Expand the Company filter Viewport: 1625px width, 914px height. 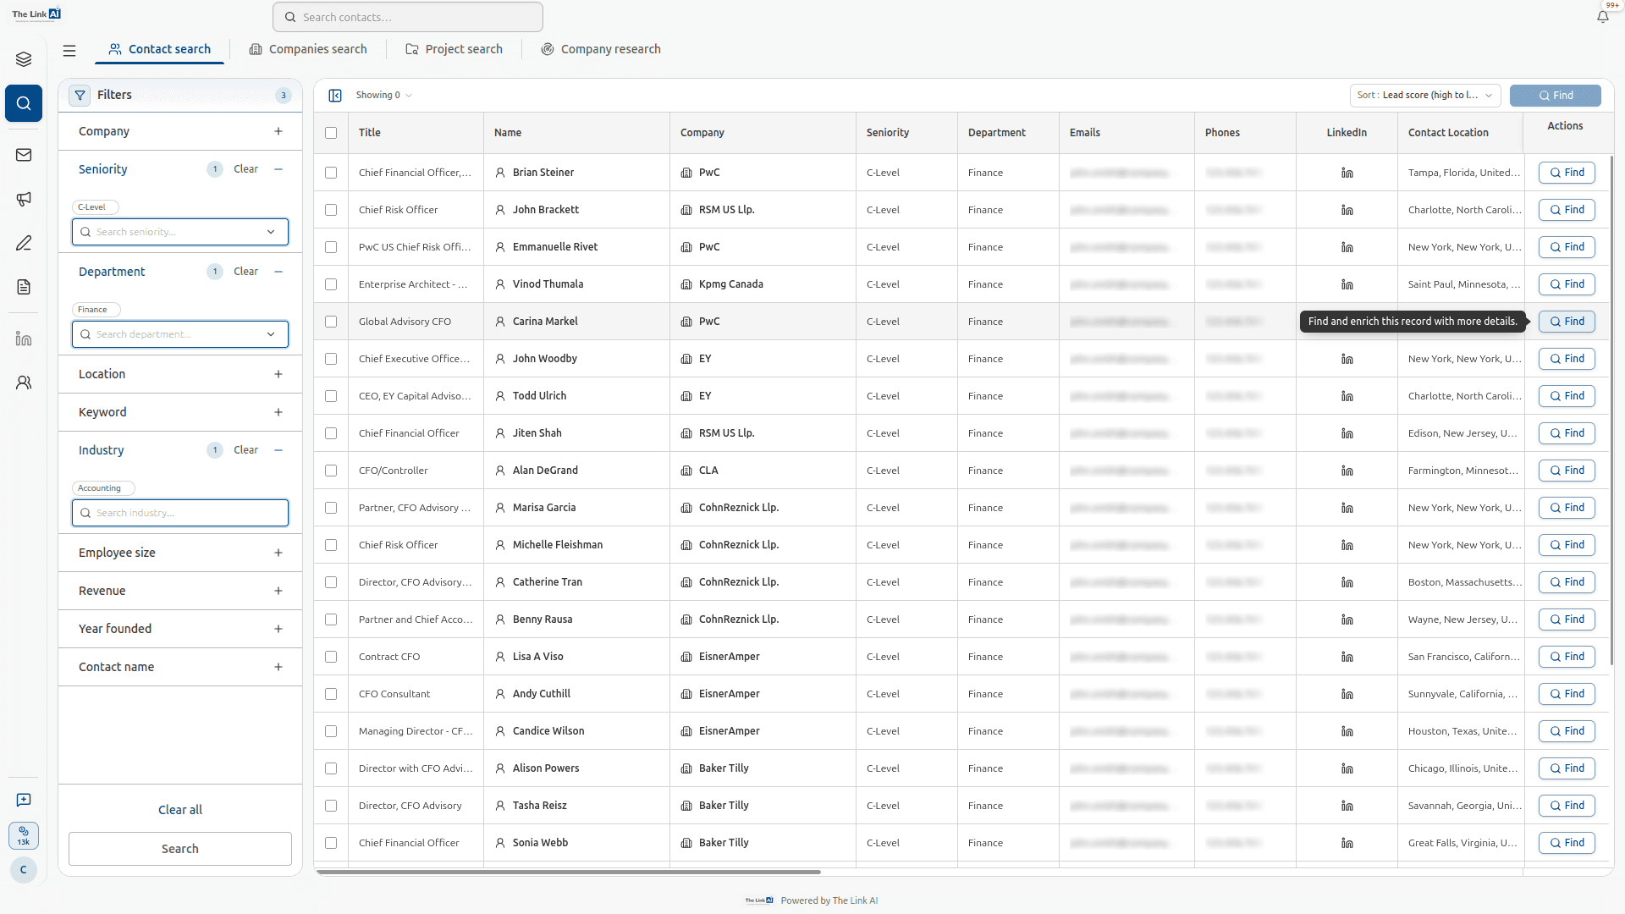click(278, 131)
